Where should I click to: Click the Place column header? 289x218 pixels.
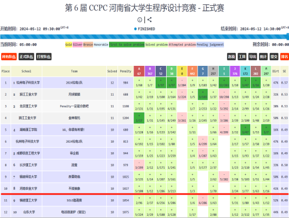click(6, 71)
